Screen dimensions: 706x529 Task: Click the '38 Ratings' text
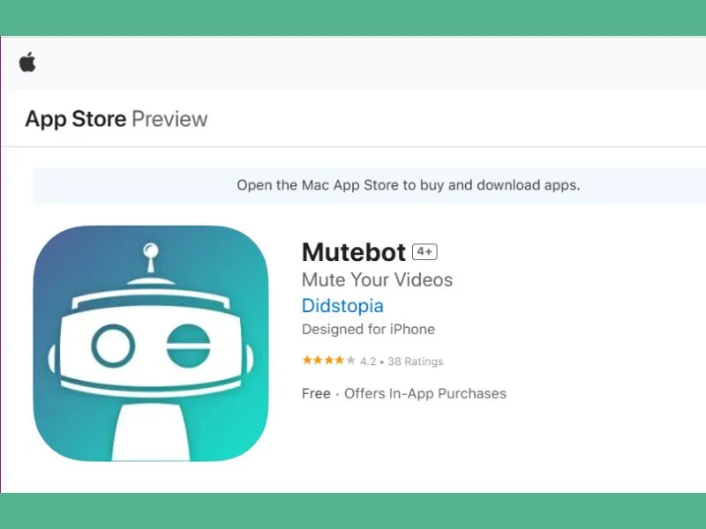point(416,361)
